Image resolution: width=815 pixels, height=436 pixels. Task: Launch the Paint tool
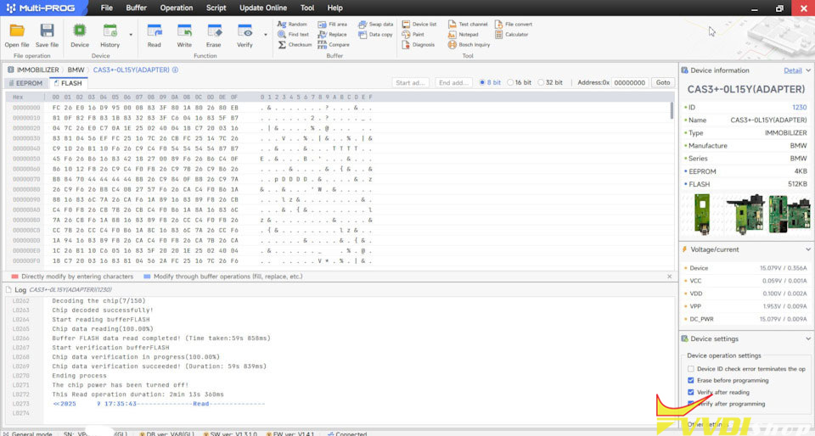click(413, 34)
